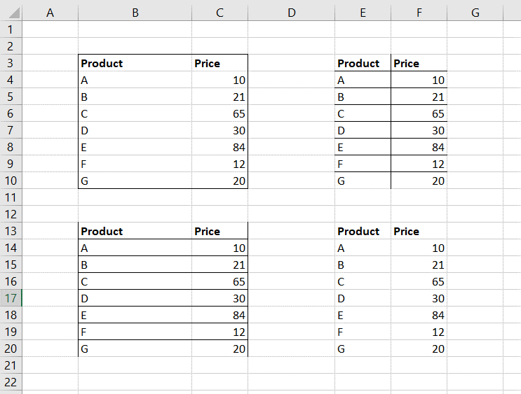Select cell F8 containing 84
521x394 pixels.
point(419,147)
